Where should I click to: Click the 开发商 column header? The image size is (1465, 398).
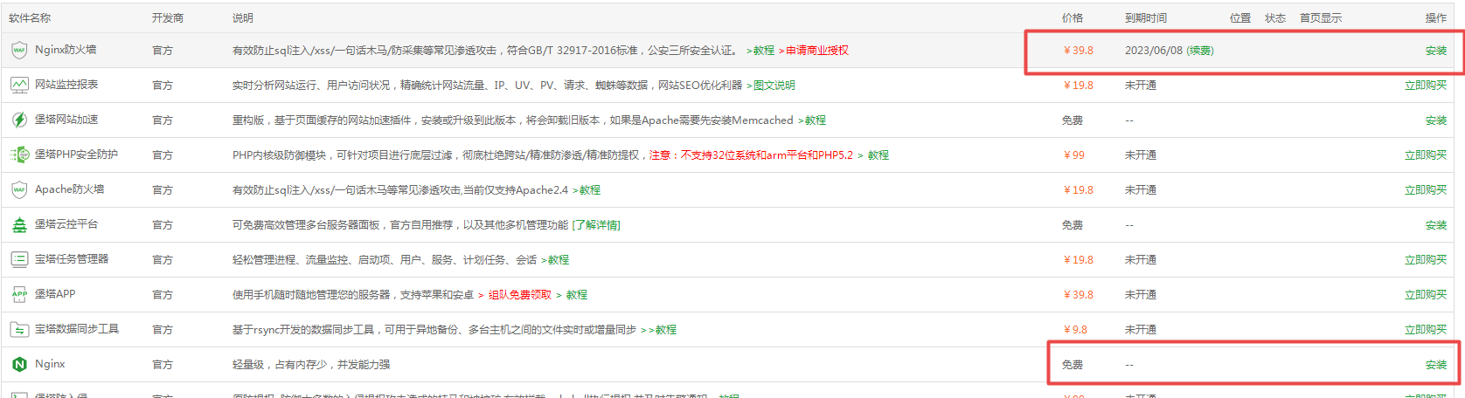[x=168, y=18]
